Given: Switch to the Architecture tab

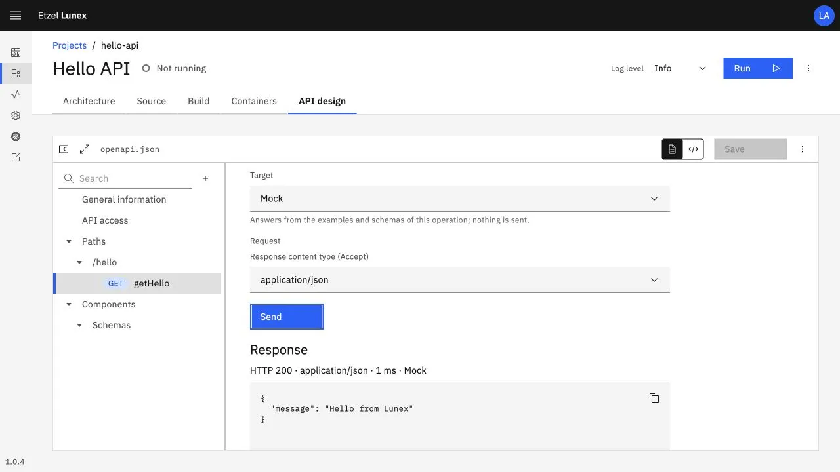Looking at the screenshot, I should pyautogui.click(x=89, y=101).
